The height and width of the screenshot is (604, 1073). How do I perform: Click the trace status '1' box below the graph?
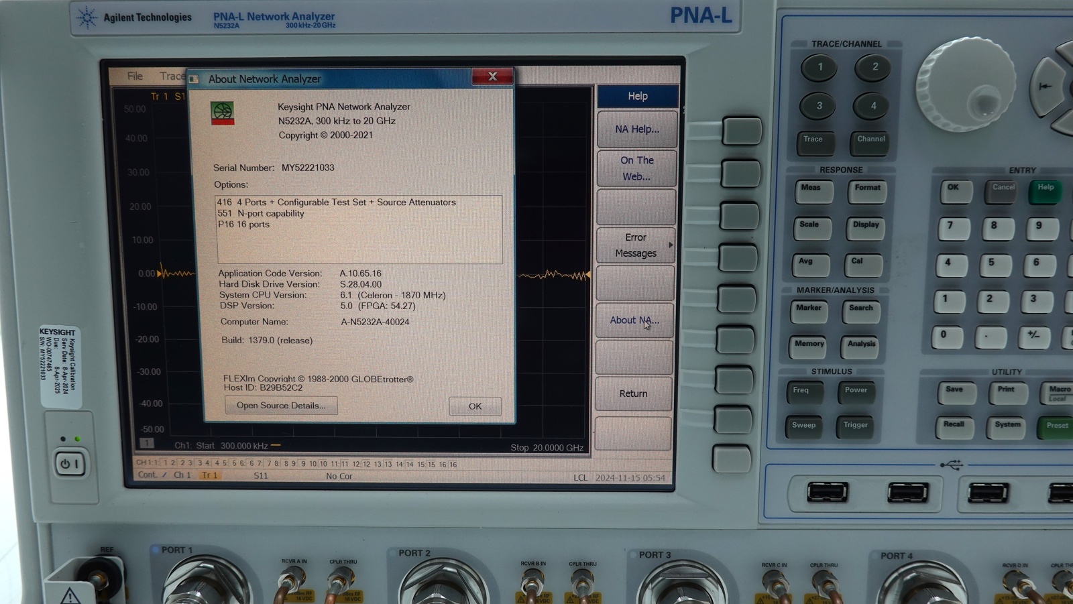(x=147, y=442)
